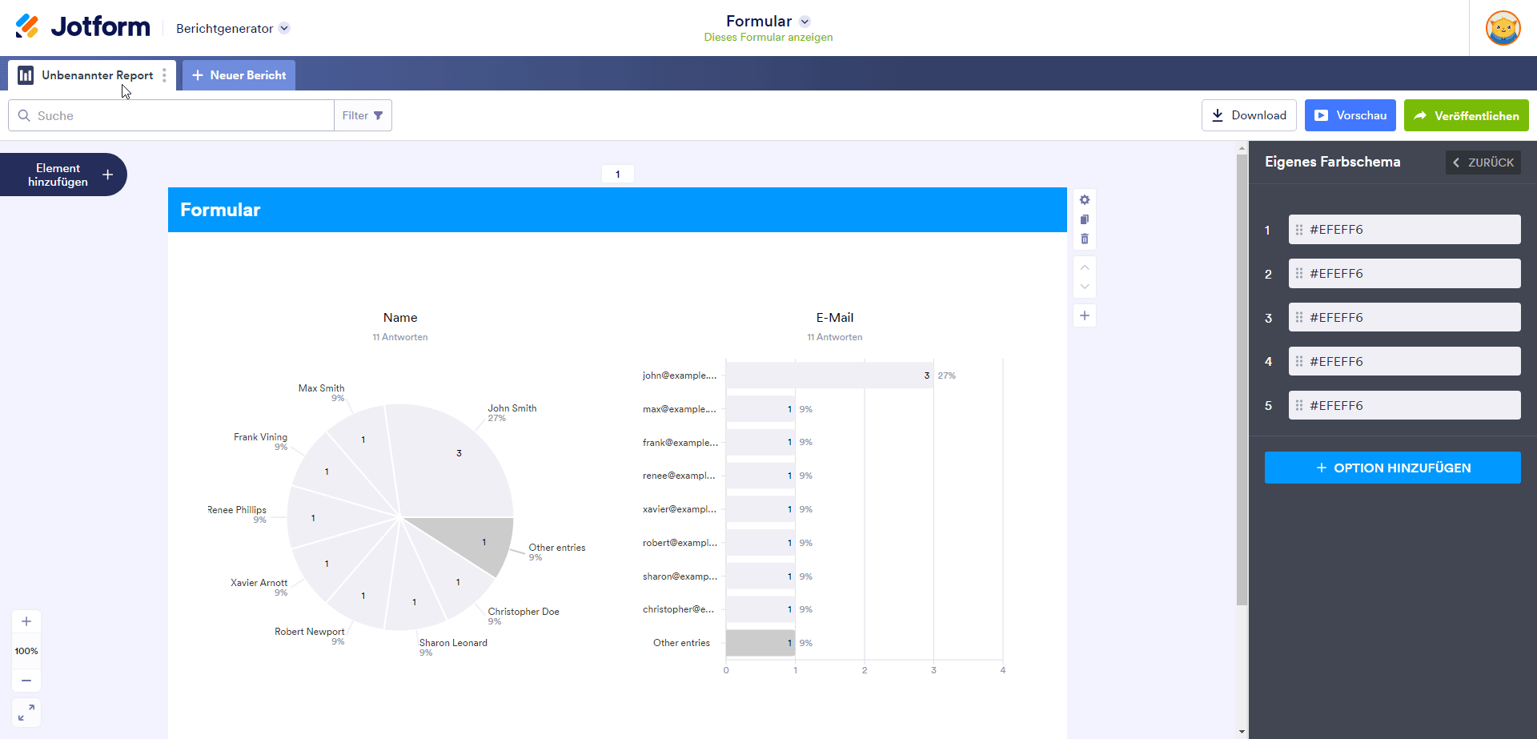Image resolution: width=1537 pixels, height=739 pixels.
Task: Duplicate the page with the copy icon
Action: (x=1085, y=219)
